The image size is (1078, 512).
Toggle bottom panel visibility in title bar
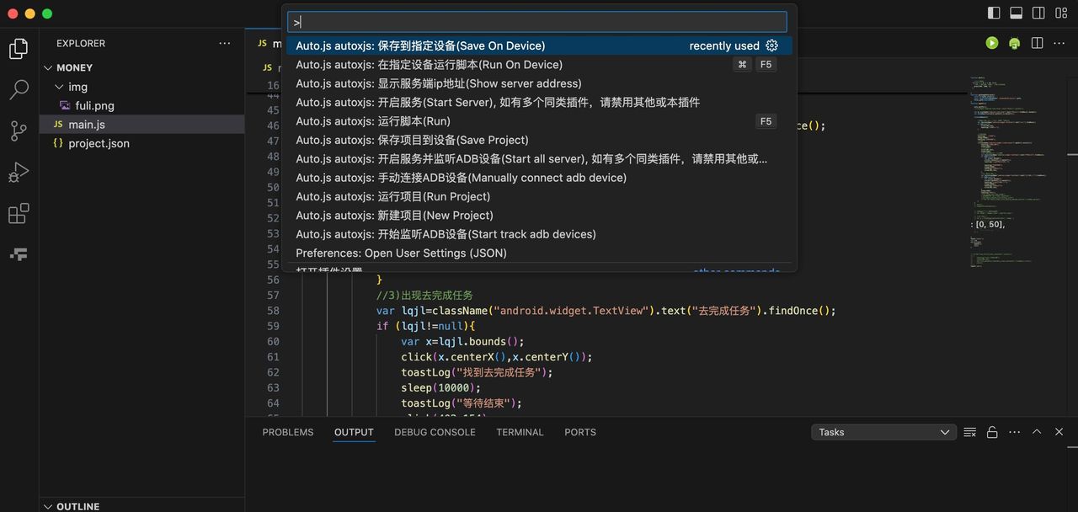pos(1017,13)
